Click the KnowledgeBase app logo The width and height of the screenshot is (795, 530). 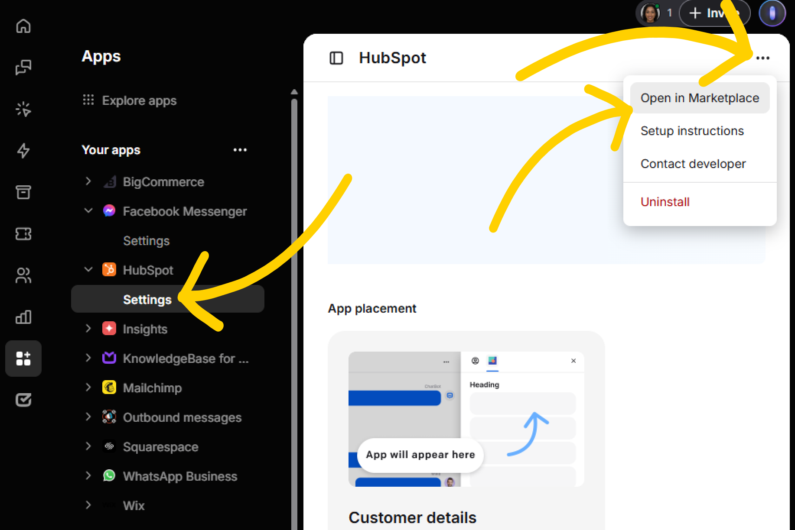109,358
